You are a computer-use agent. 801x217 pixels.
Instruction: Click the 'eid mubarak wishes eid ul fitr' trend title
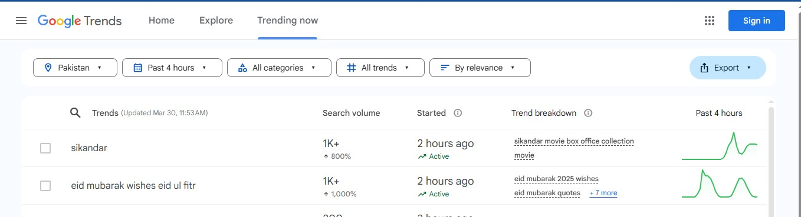pos(133,186)
